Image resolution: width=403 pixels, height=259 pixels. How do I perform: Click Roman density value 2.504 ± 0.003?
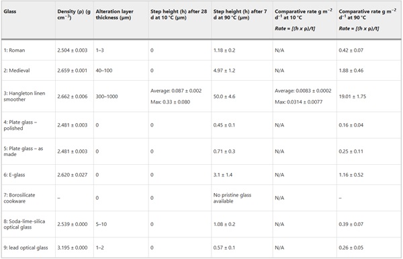tap(73, 50)
